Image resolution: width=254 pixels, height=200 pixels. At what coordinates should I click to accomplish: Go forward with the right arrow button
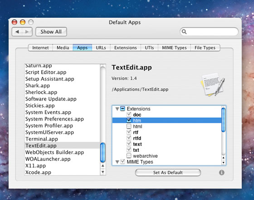(x=27, y=32)
